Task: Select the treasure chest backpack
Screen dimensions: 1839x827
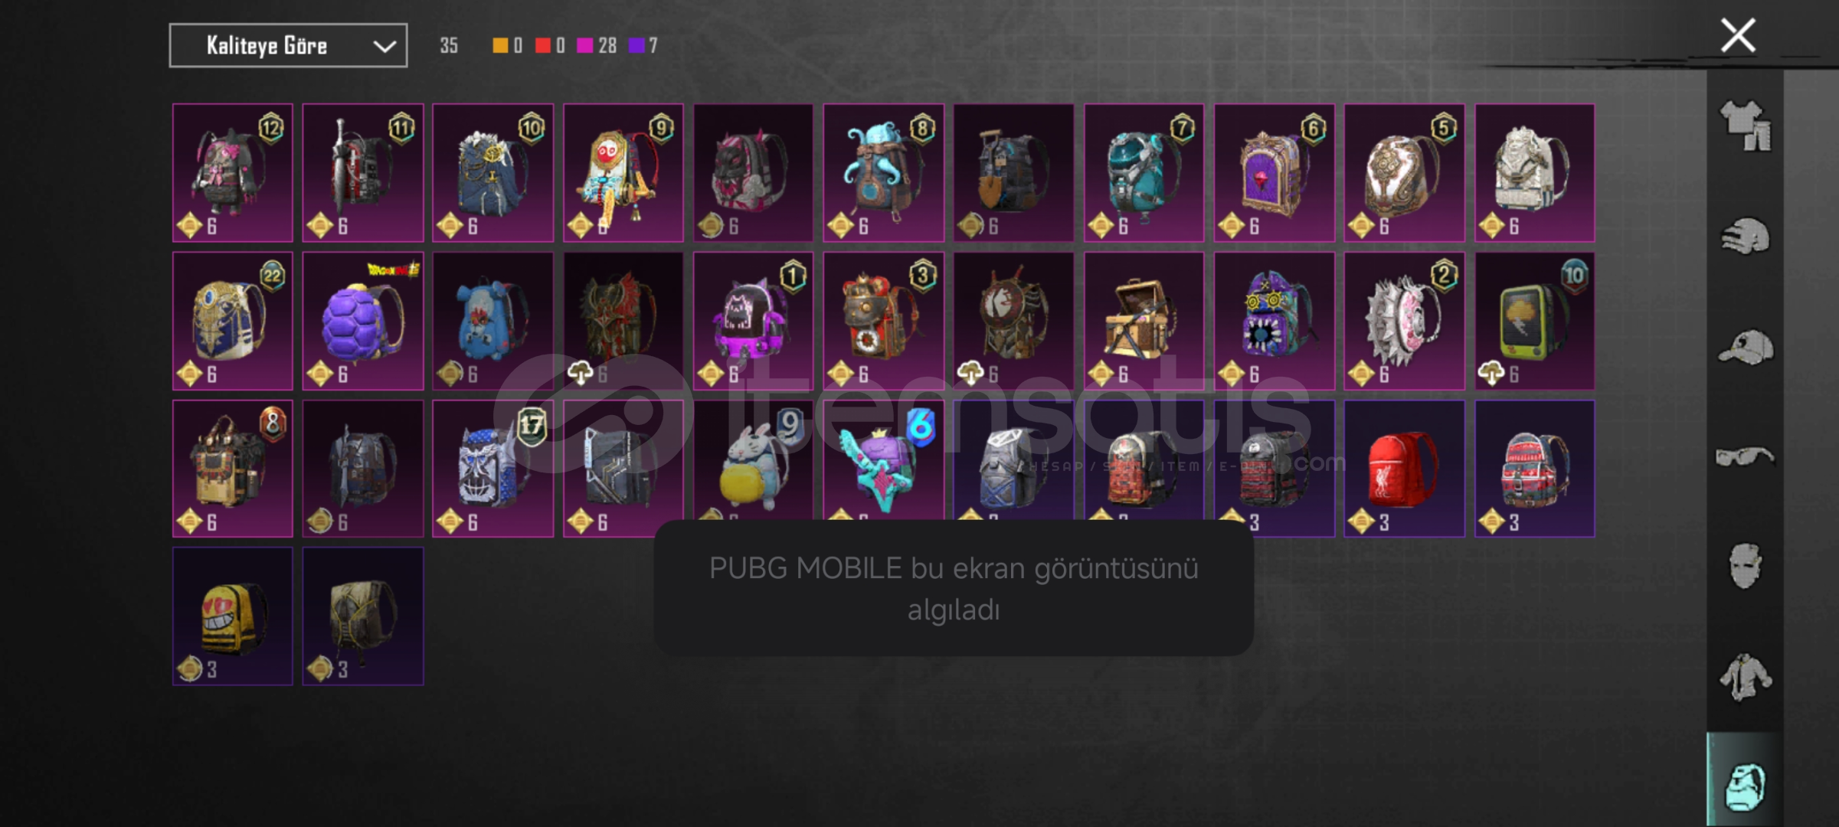Action: pyautogui.click(x=1144, y=321)
